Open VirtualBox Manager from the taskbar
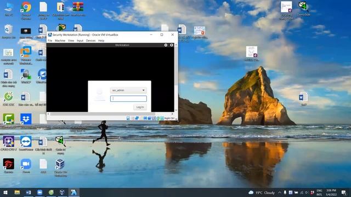 pyautogui.click(x=62, y=193)
